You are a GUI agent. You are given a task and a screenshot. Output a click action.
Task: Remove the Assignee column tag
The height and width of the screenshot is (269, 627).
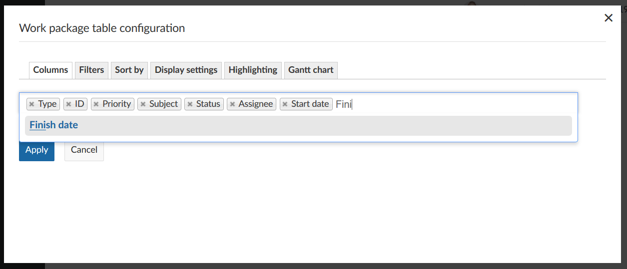(x=232, y=104)
